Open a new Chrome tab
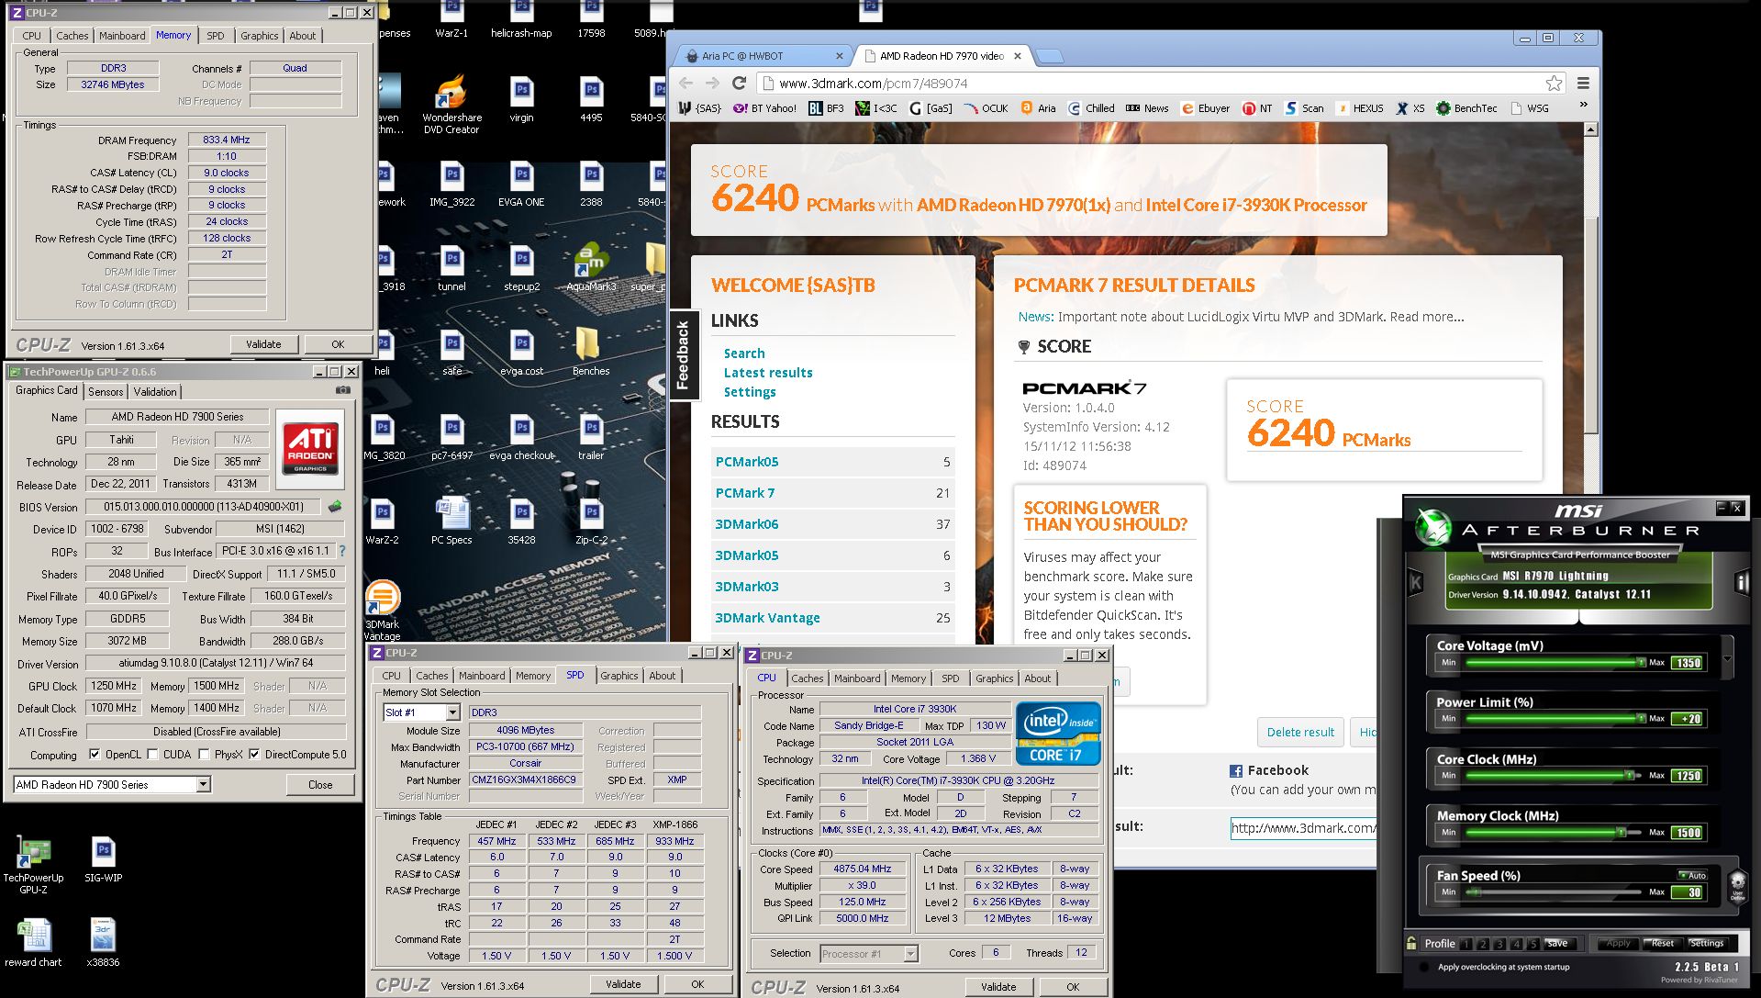The height and width of the screenshot is (998, 1761). coord(1051,56)
